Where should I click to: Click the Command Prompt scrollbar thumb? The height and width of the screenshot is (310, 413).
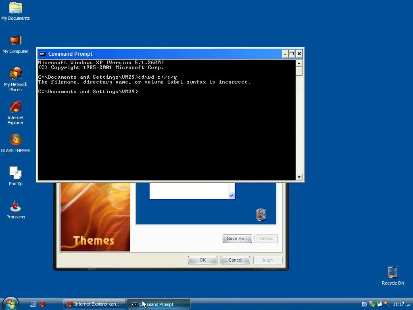click(x=299, y=71)
